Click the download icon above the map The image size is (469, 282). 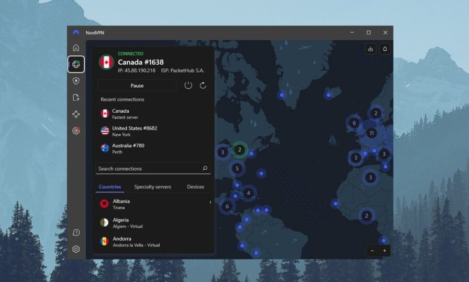coord(371,49)
